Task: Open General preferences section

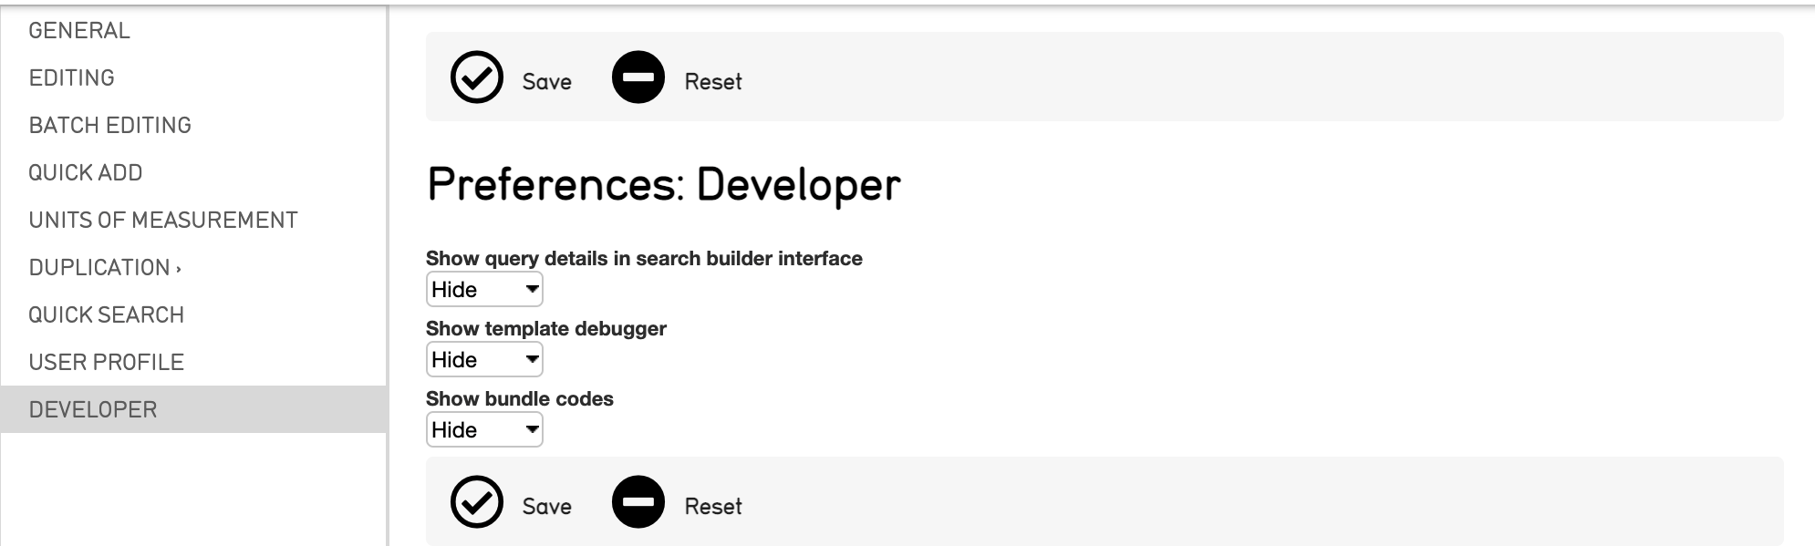Action: [79, 31]
